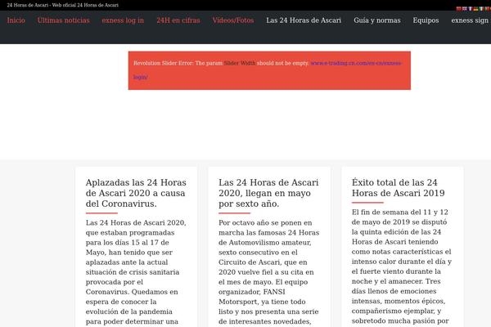The width and height of the screenshot is (491, 327).
Task: Click the 'Revolution Slider Error' message text
Action: (x=221, y=63)
